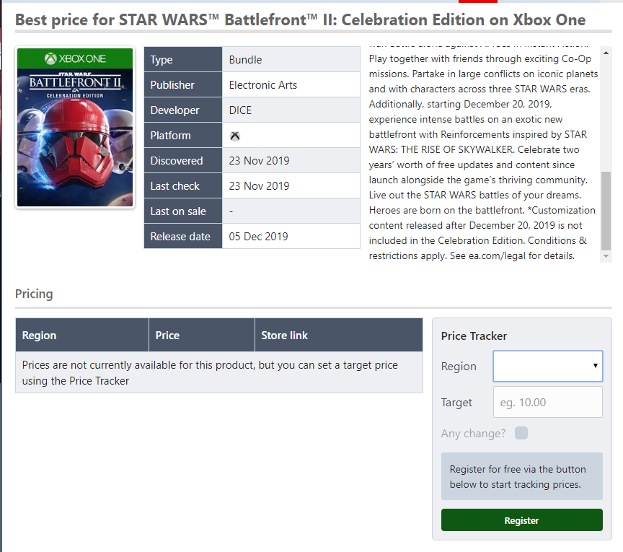The image size is (623, 552).
Task: Click the Electronic Arts publisher value
Action: pyautogui.click(x=263, y=84)
